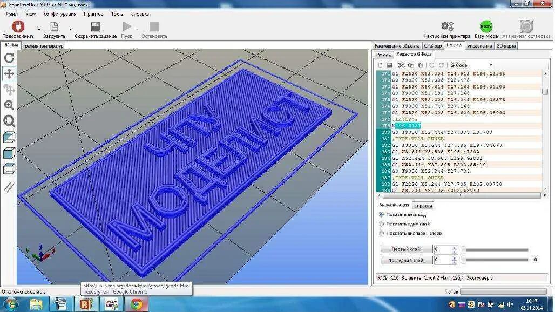Adjust the Последний слой slider handle
This screenshot has height=312, width=555.
(463, 260)
